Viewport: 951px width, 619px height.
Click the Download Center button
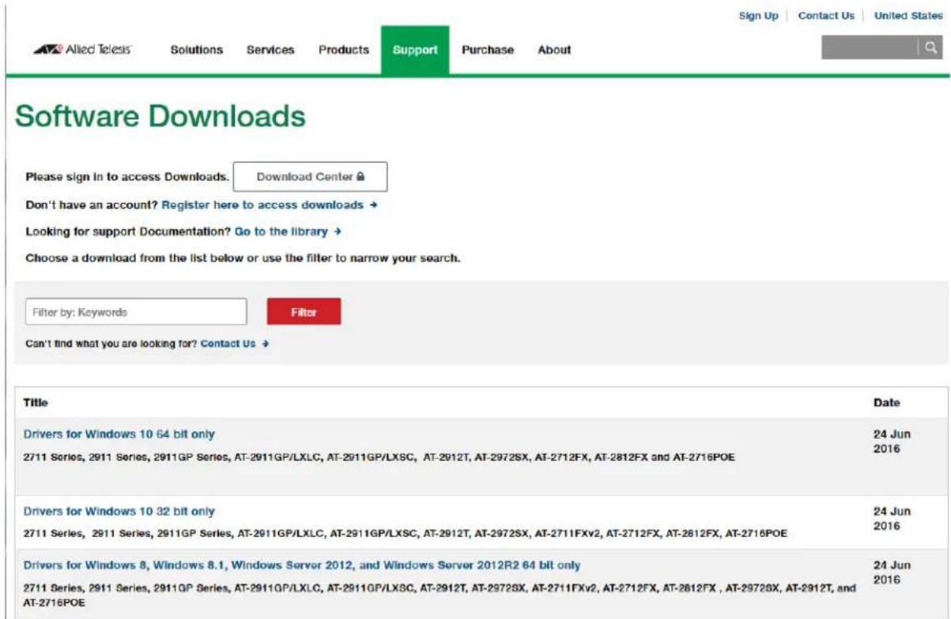tap(311, 177)
